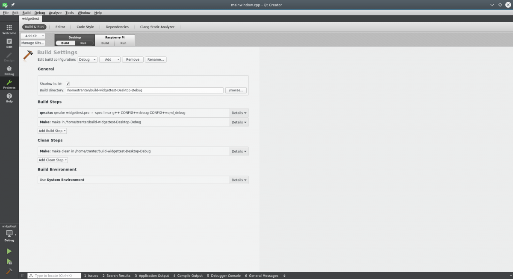Open the Add Build Step dropdown
The height and width of the screenshot is (279, 513).
52,131
